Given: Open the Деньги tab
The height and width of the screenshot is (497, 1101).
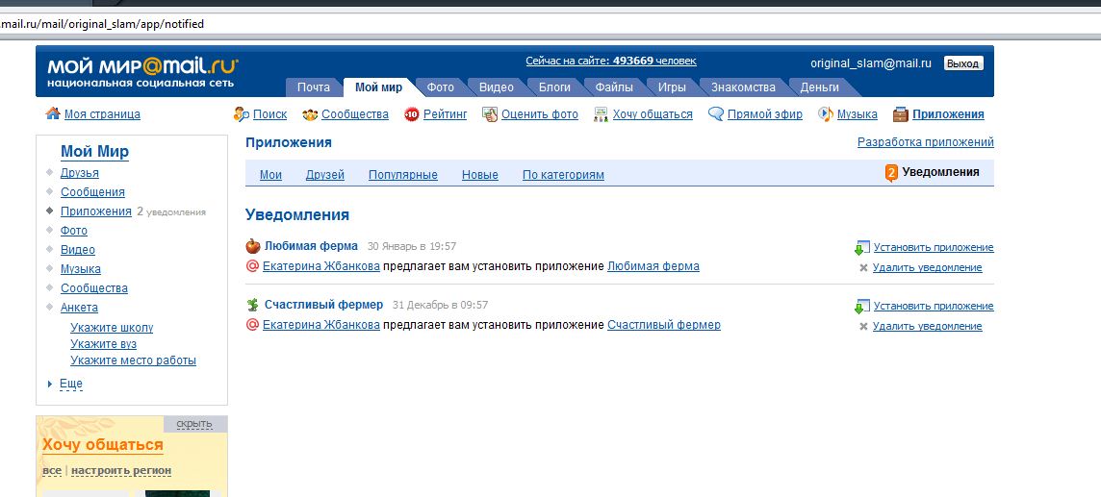Looking at the screenshot, I should (819, 87).
